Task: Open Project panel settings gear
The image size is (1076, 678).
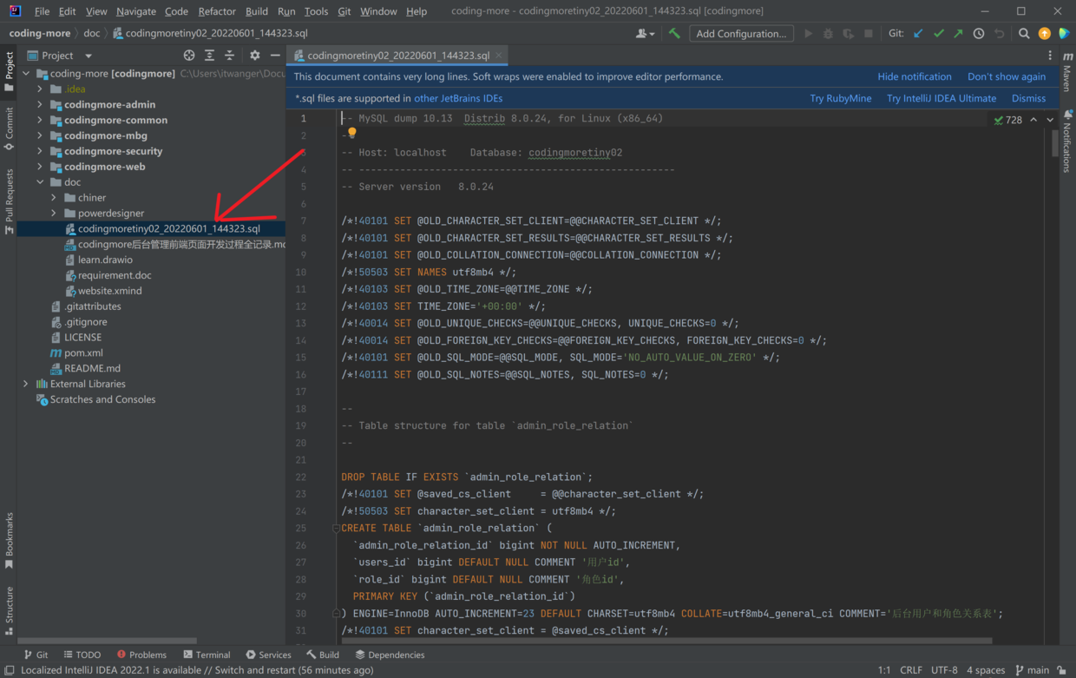Action: point(254,56)
